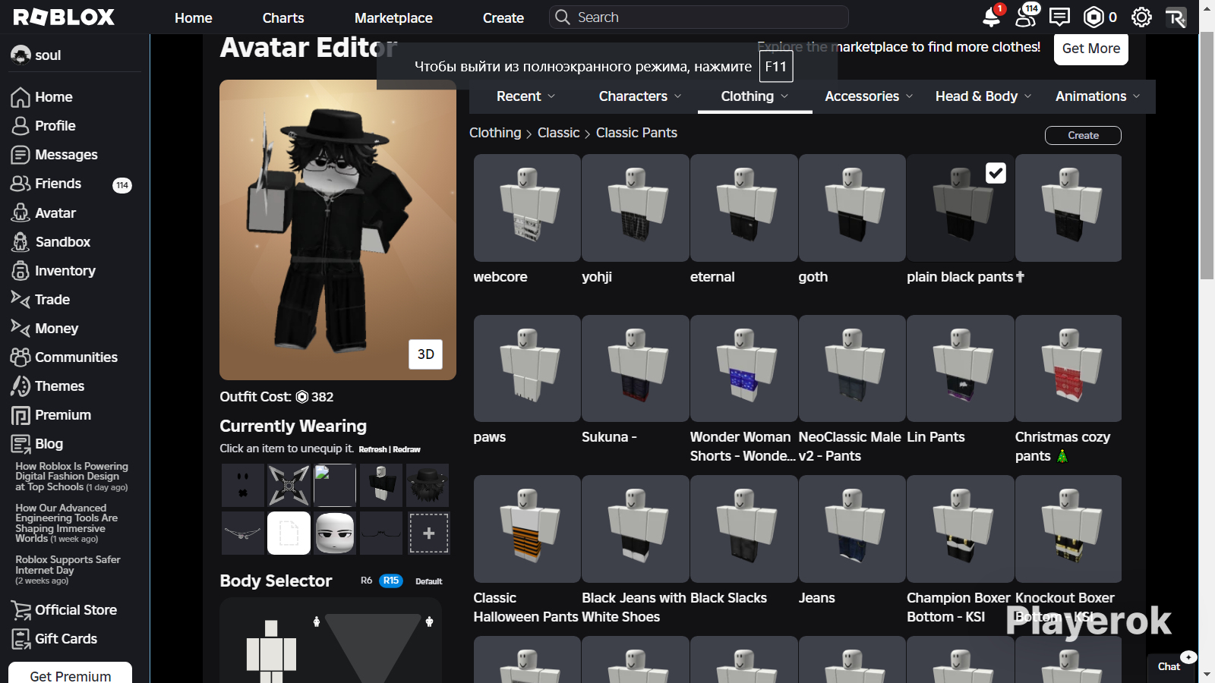
Task: Open the soul user avatar icon
Action: coord(21,55)
